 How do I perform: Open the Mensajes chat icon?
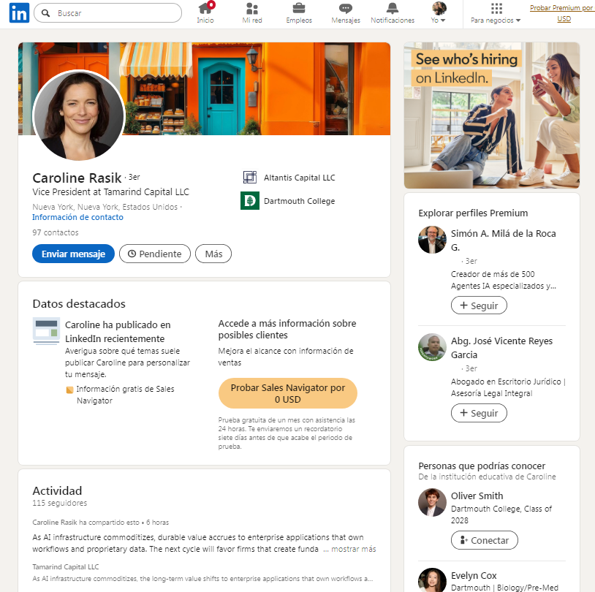pos(346,8)
